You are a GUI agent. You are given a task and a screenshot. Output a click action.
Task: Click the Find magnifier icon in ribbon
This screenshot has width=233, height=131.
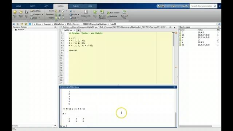71,18
